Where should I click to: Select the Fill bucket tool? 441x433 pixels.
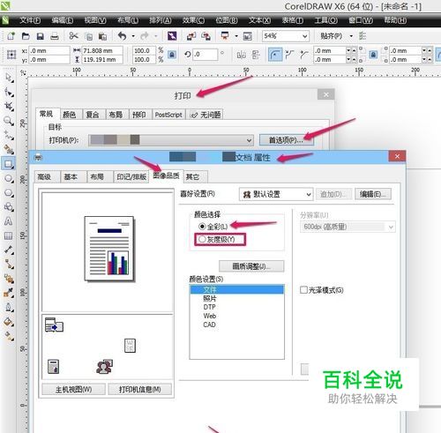pyautogui.click(x=9, y=322)
